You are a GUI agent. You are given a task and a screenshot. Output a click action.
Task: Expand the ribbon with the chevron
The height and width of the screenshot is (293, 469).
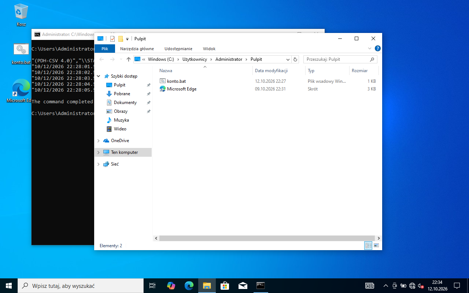(370, 48)
